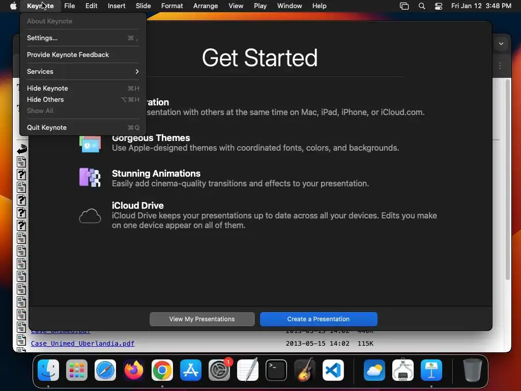Open the View menu
Viewport: 521px width, 391px height.
(236, 6)
